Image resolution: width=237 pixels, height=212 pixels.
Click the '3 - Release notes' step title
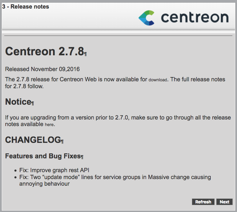26,7
